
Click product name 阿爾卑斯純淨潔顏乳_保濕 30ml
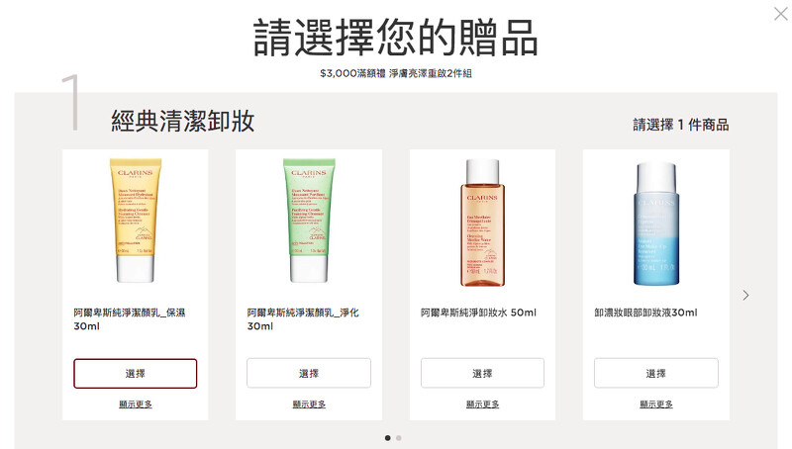(130, 319)
